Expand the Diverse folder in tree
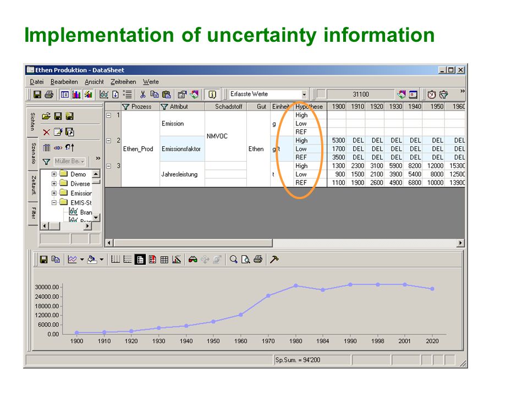Viewport: 528px width, 396px height. (x=54, y=184)
